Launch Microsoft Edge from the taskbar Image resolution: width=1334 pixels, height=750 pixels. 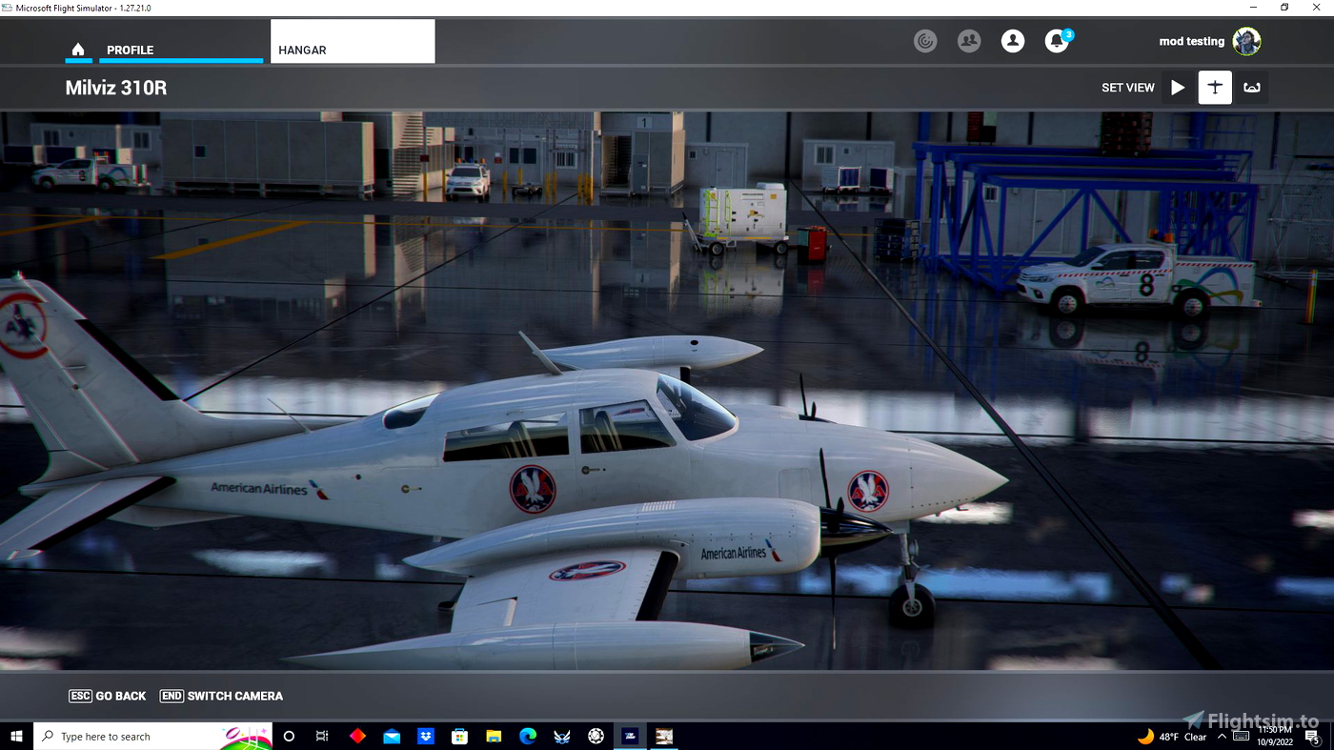528,737
